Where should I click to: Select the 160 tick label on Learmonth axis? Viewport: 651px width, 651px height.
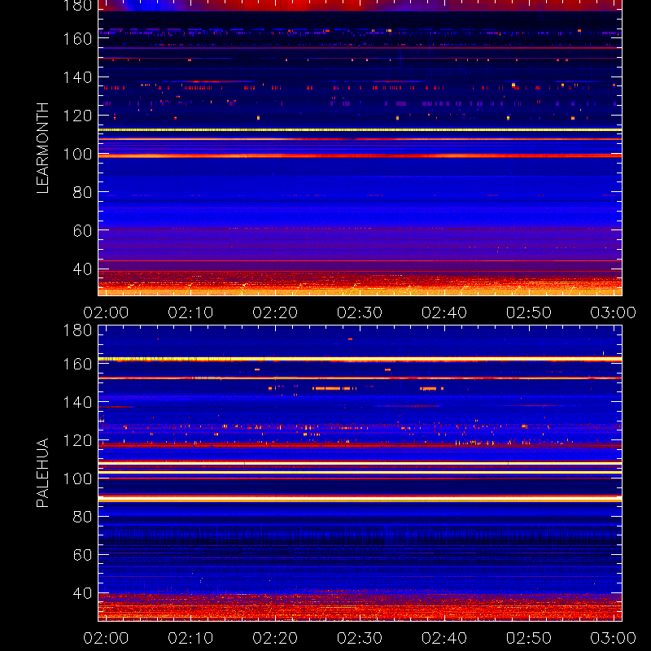tap(77, 39)
